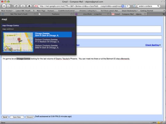Image resolution: width=166 pixels, height=124 pixels.
Task: Expand the Smart Bookmarks folder
Action: pyautogui.click(x=130, y=11)
